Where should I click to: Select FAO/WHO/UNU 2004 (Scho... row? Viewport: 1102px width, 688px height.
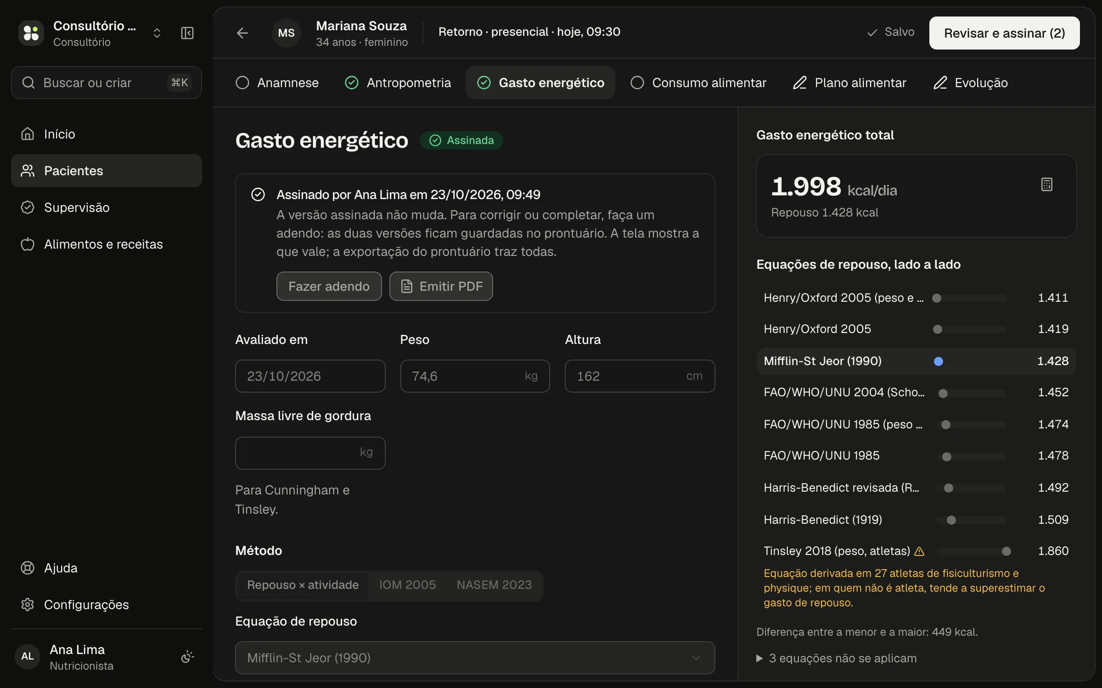[916, 393]
